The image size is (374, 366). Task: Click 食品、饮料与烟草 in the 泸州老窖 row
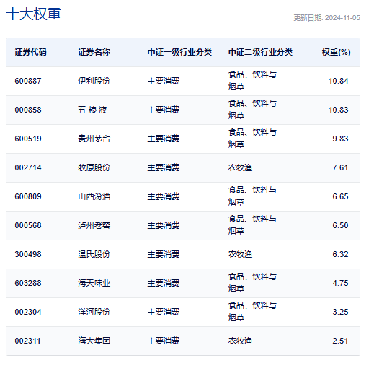[252, 225]
